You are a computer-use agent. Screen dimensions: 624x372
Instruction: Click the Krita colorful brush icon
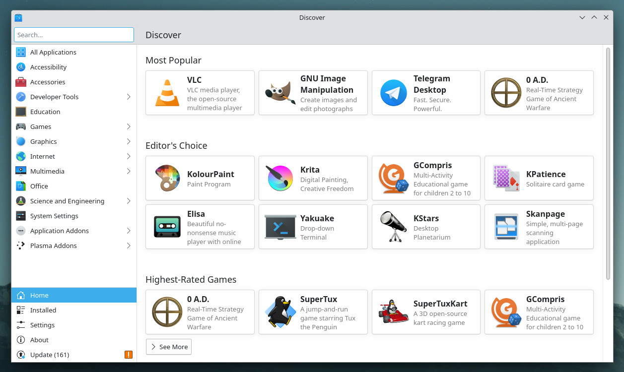(x=280, y=179)
